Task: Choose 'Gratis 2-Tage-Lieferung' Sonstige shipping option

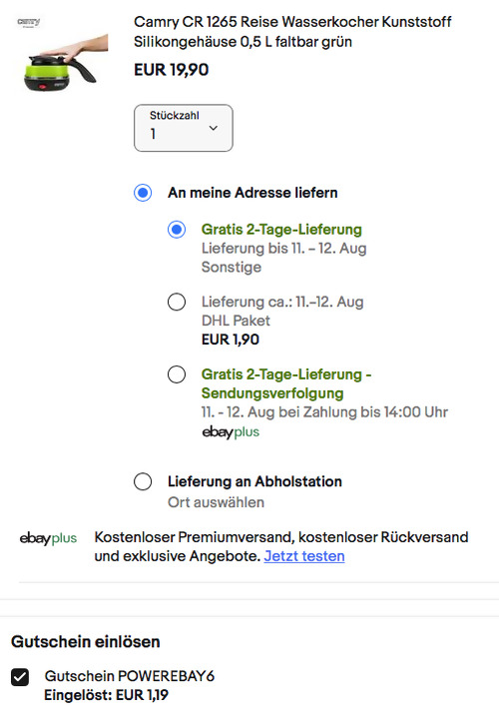Action: 177,229
